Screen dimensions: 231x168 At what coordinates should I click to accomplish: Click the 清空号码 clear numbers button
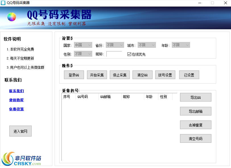click(195, 138)
